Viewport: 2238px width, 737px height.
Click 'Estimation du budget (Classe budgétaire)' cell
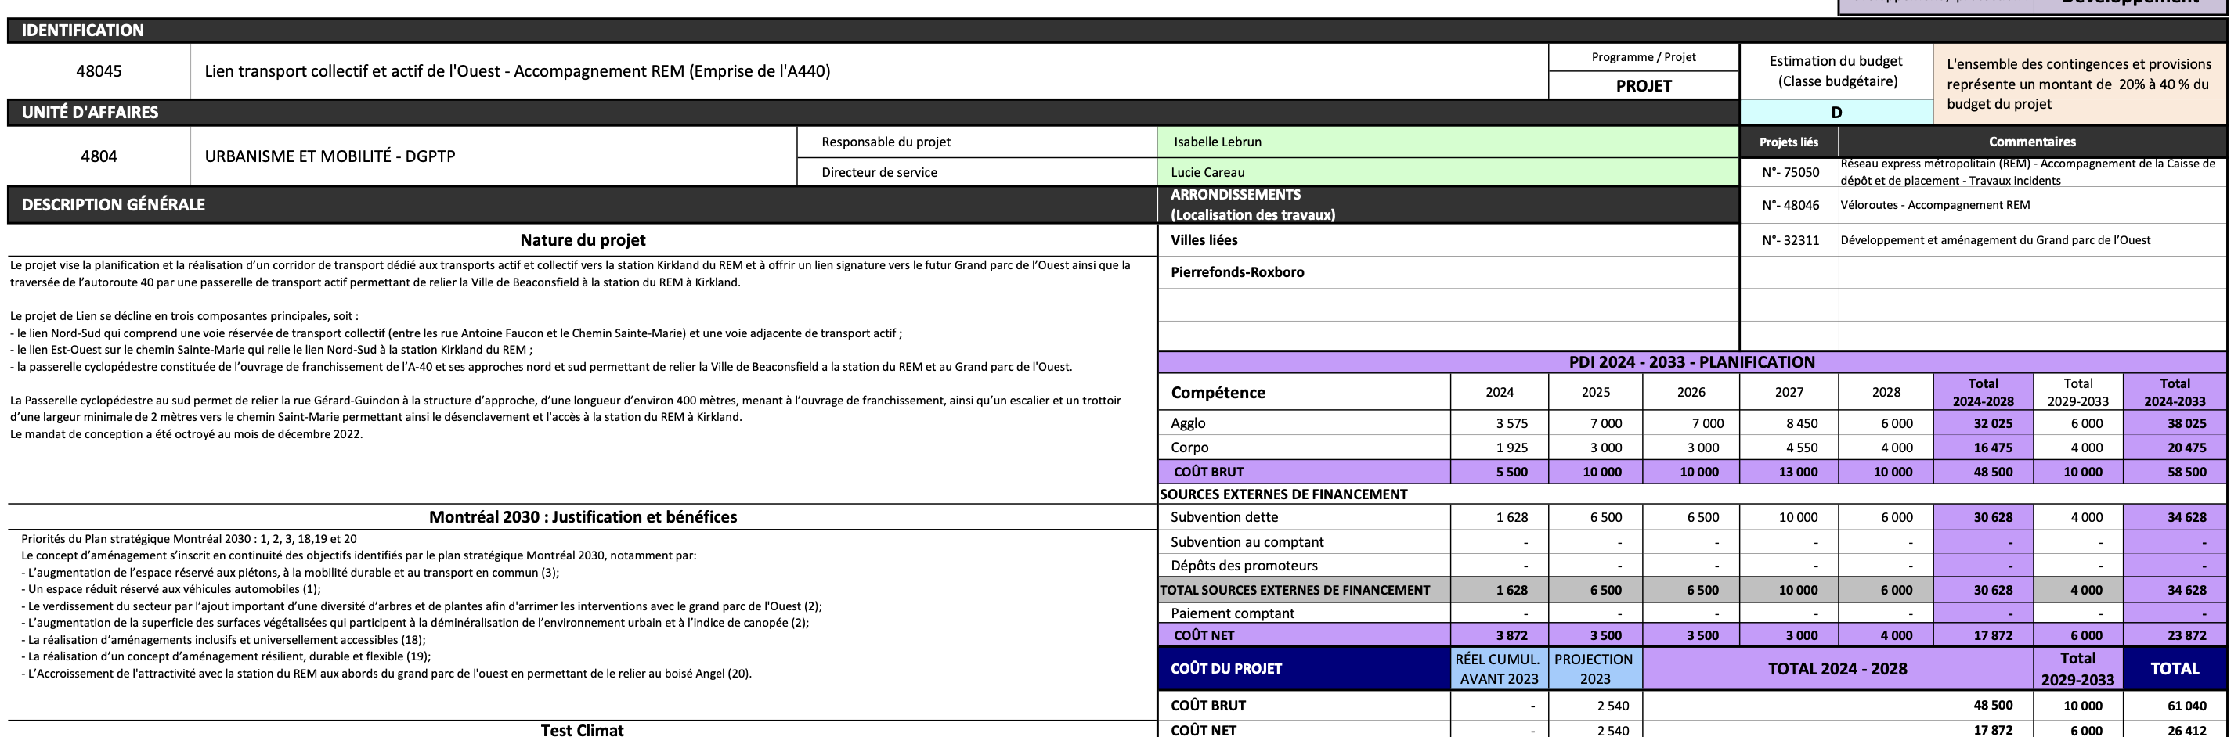click(1836, 71)
